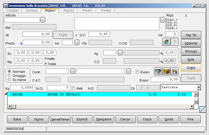Viewport: 209px width, 135px height.
Task: Click the Iva code field
Action: coord(67,42)
